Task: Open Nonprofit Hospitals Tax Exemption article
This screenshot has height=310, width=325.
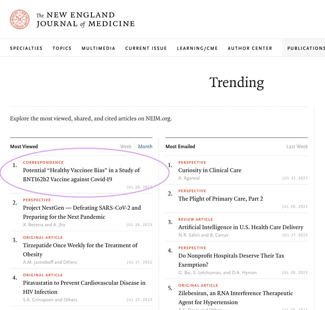Action: coord(231,260)
